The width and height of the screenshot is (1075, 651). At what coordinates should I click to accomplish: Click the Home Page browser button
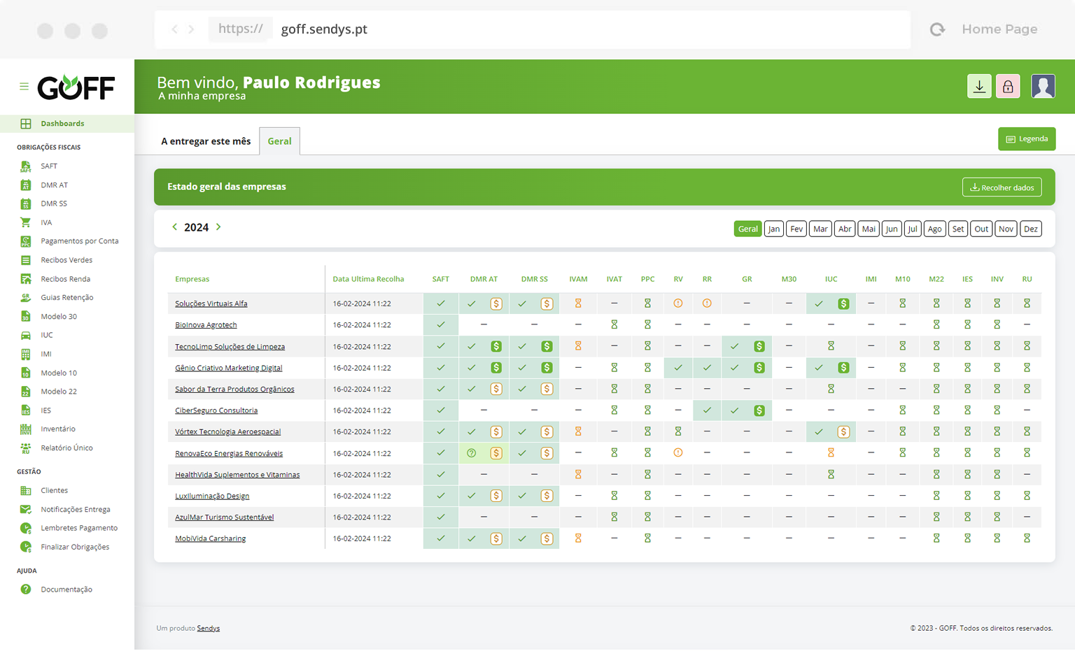tap(999, 29)
